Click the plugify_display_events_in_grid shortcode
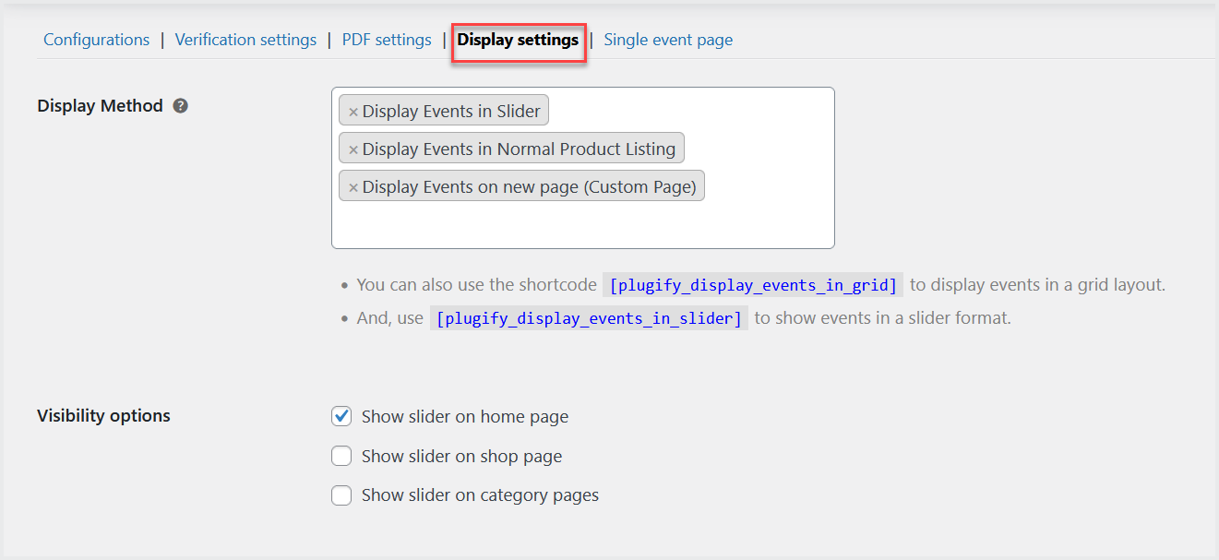This screenshot has width=1219, height=560. tap(753, 285)
